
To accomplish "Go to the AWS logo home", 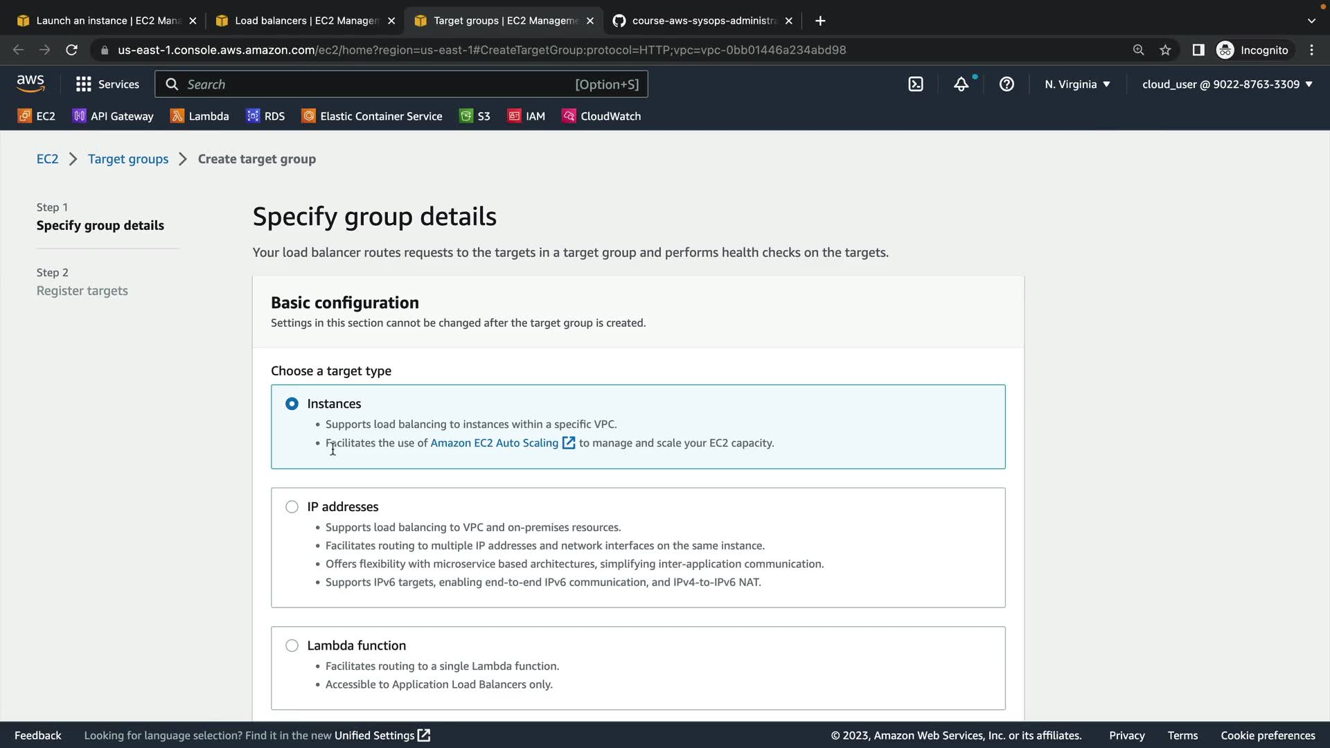I will pyautogui.click(x=30, y=84).
